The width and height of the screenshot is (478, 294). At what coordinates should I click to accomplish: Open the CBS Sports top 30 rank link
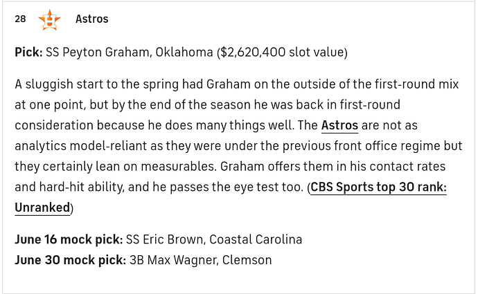pos(378,187)
